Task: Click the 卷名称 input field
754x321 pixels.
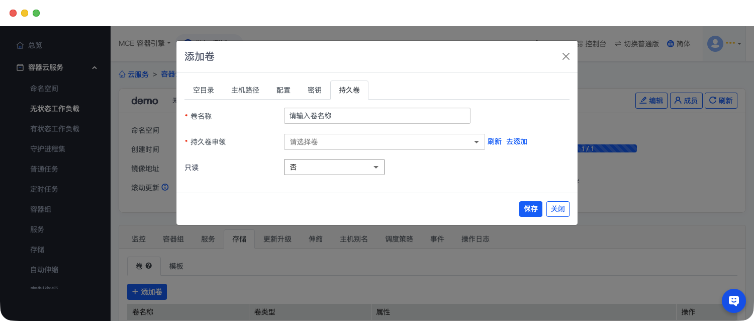Action: coord(377,116)
